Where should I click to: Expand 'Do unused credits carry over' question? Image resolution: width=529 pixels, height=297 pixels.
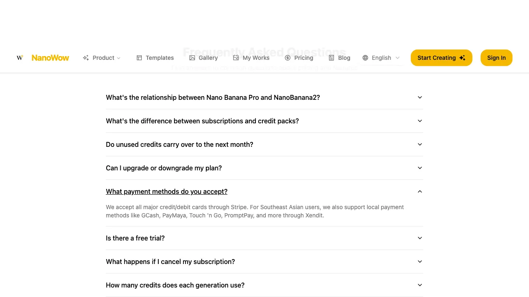(264, 144)
